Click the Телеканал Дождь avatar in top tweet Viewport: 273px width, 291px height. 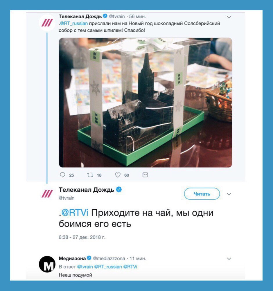[x=47, y=23]
